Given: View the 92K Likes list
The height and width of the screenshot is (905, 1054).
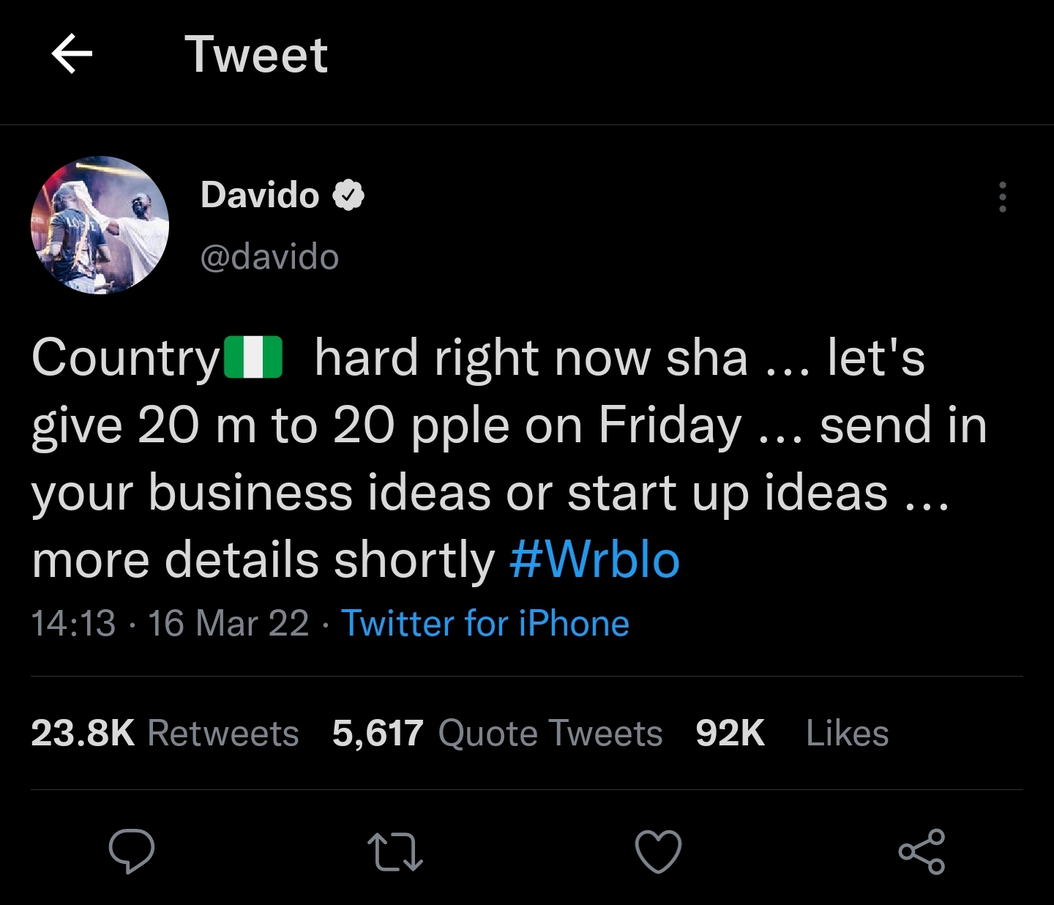Looking at the screenshot, I should [792, 733].
